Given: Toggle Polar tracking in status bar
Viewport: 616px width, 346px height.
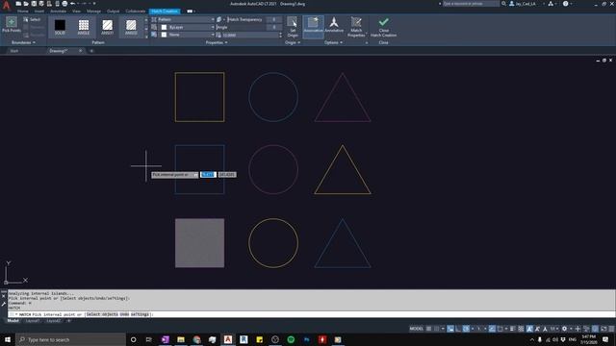Looking at the screenshot, I should click(x=466, y=329).
